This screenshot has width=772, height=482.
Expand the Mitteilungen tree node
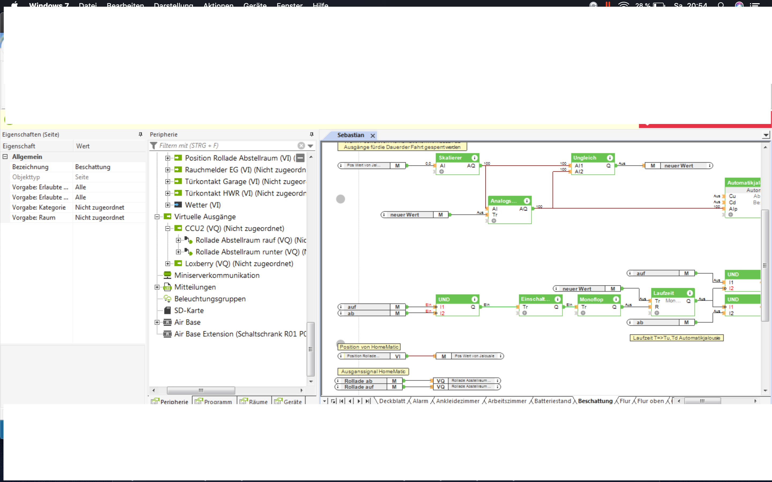(157, 287)
